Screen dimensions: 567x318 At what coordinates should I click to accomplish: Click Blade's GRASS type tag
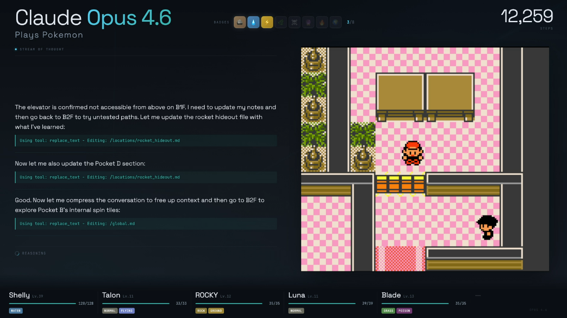pyautogui.click(x=388, y=311)
